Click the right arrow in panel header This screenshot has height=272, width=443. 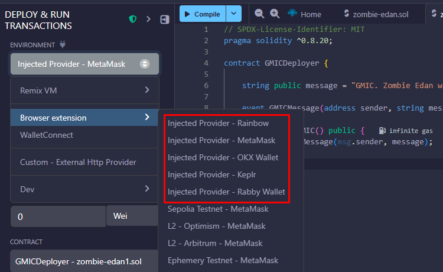(x=148, y=19)
